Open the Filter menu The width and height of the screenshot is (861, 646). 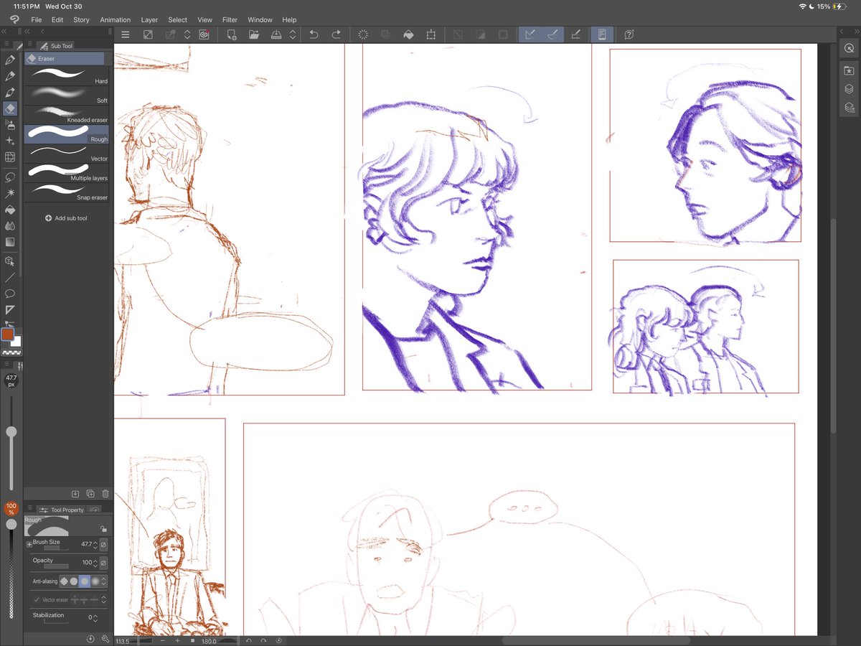[x=230, y=20]
